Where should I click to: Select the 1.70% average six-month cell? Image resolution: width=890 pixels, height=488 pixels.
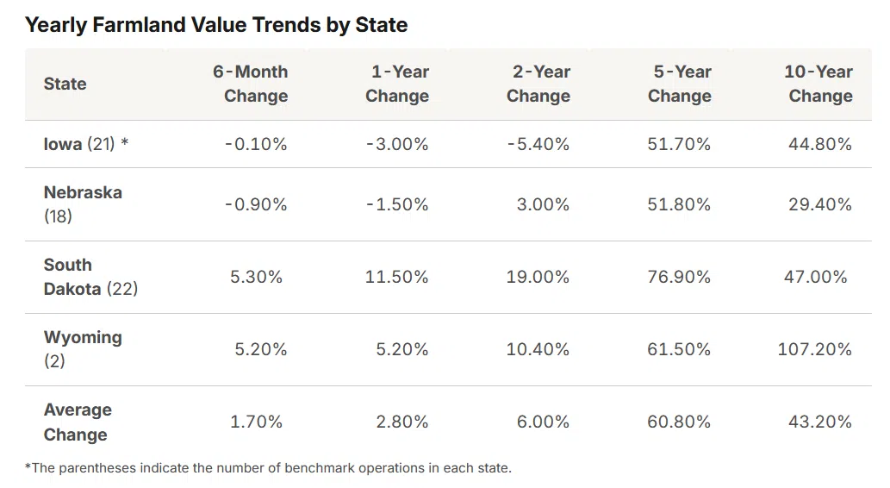coord(256,422)
